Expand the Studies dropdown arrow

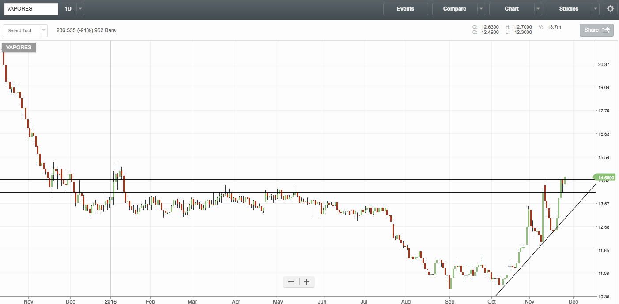click(595, 9)
